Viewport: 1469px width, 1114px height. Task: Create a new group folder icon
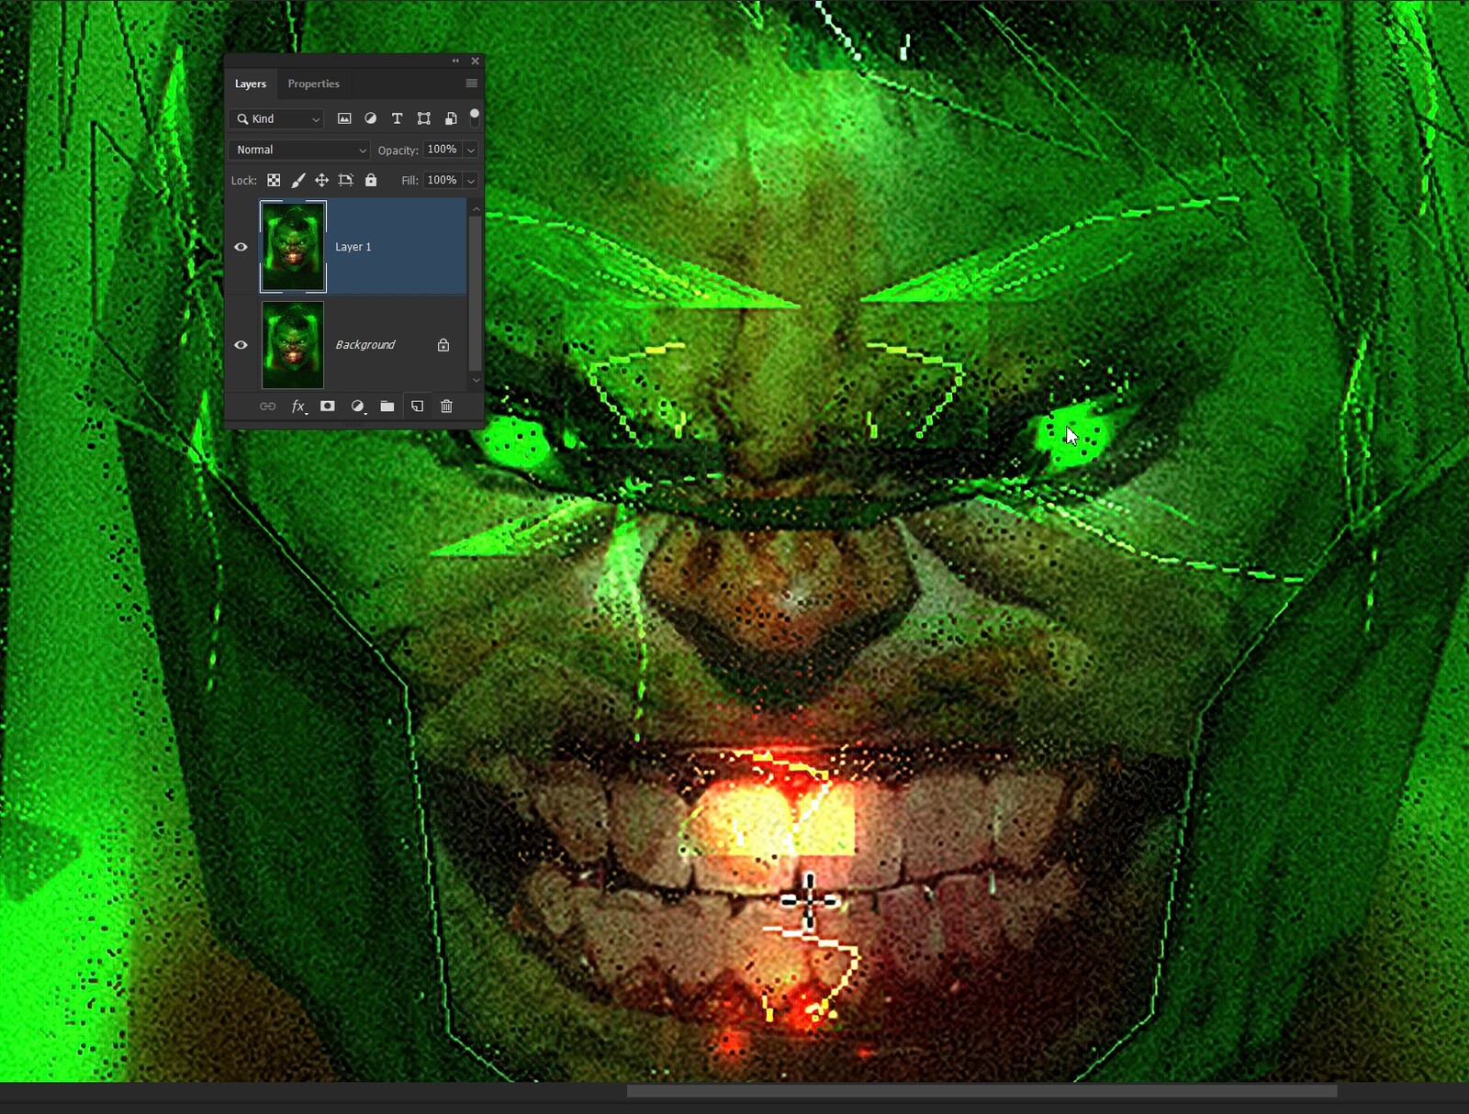point(387,406)
